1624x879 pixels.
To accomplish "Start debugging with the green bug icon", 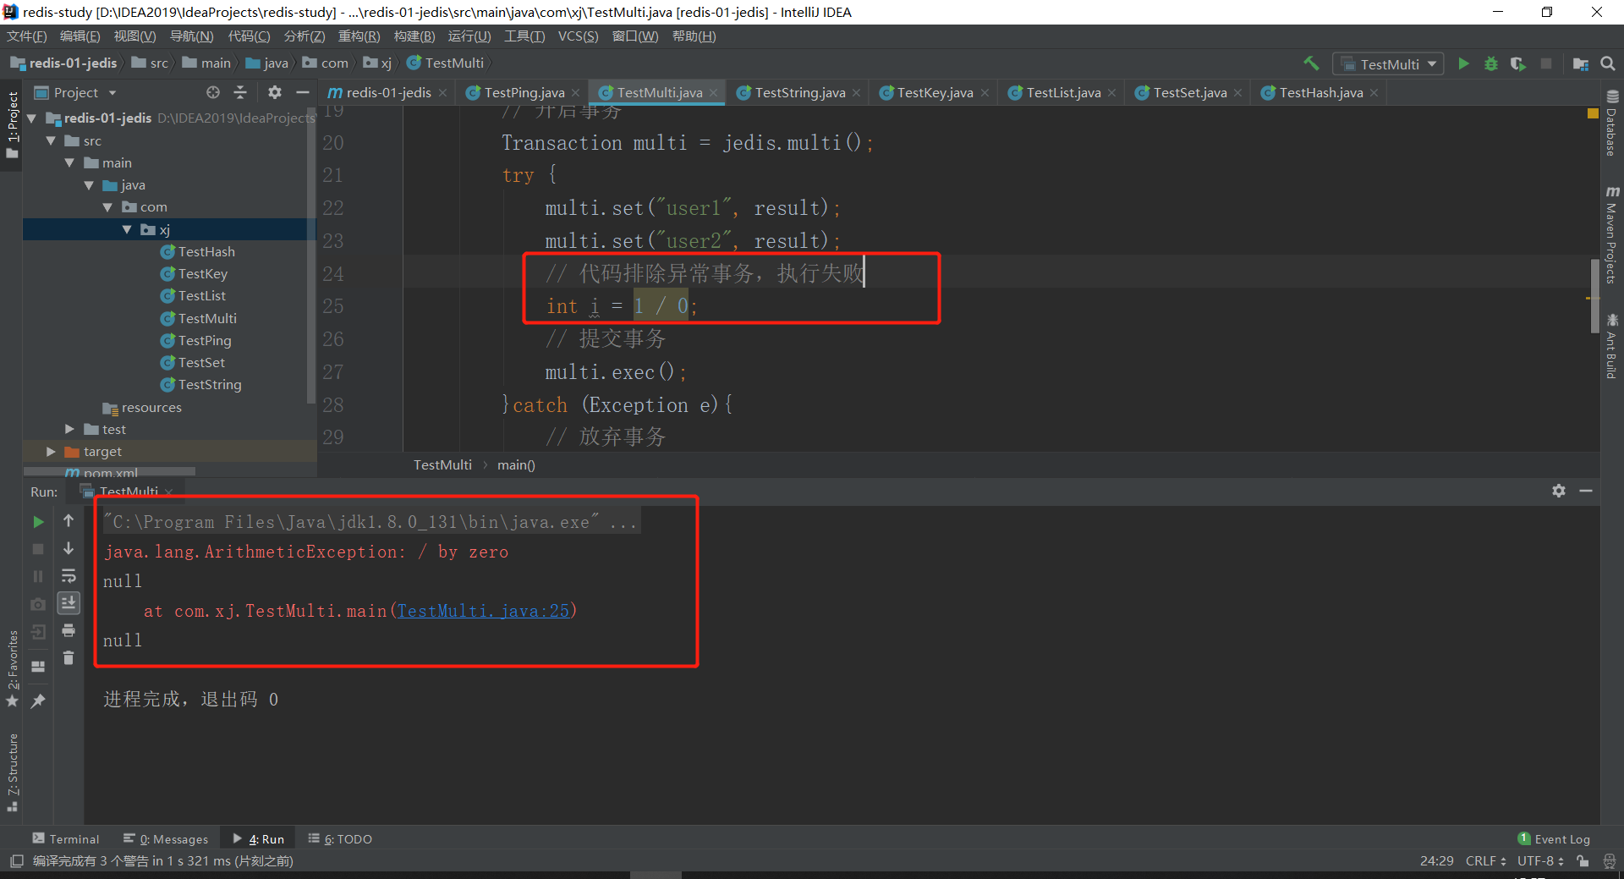I will coord(1491,63).
